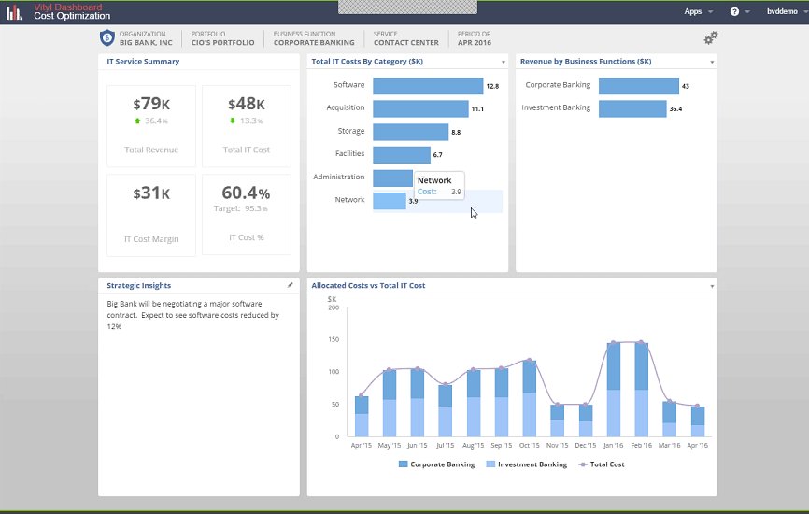Toggle Corporate Banking legend entry
The image size is (809, 514).
436,464
